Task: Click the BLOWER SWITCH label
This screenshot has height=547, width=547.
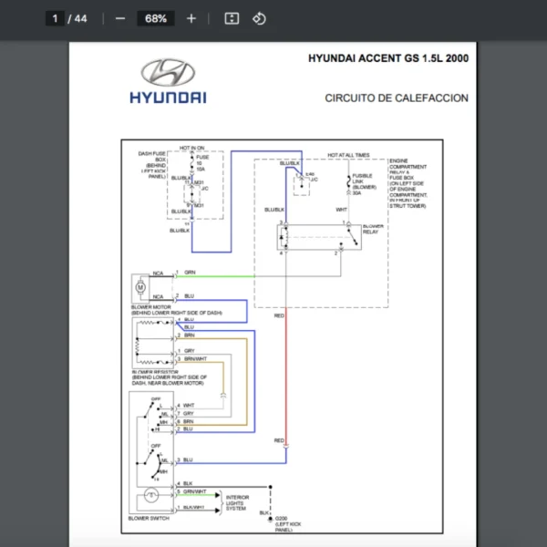Action: [x=152, y=517]
